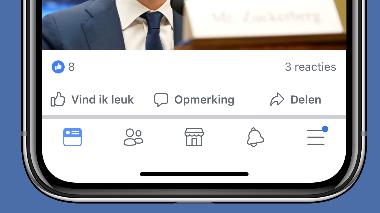
Task: Tap the Delen text label
Action: click(306, 100)
